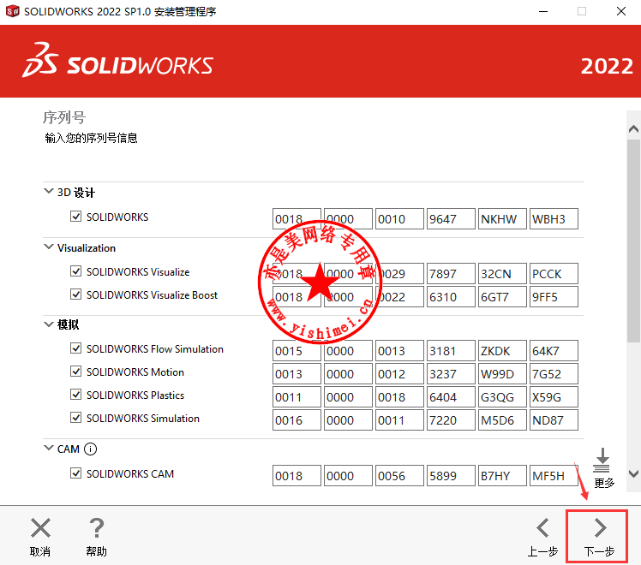Click the Simulation serial field 7220
The image size is (641, 565).
point(451,420)
